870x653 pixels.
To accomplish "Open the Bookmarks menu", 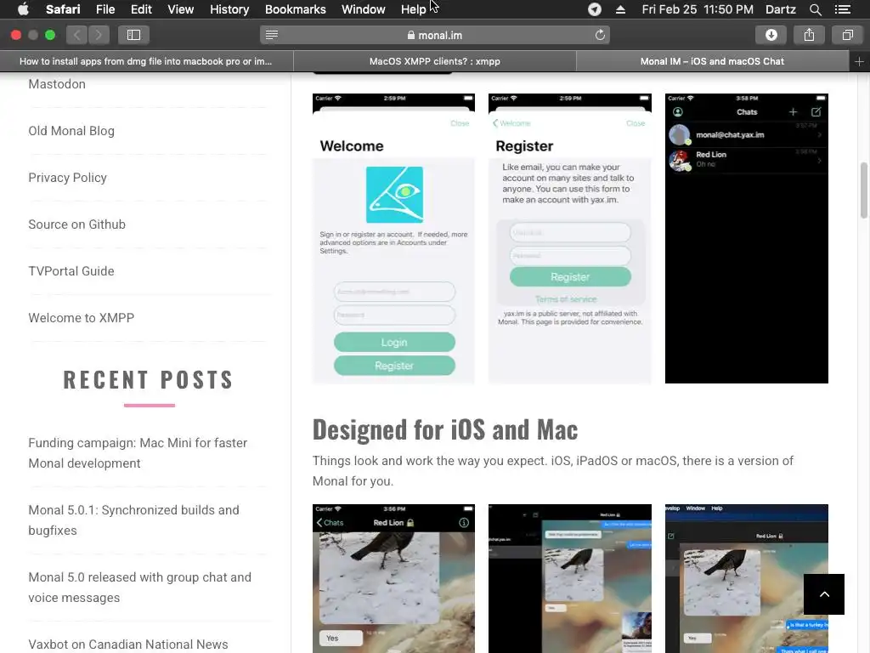I will coord(295,9).
